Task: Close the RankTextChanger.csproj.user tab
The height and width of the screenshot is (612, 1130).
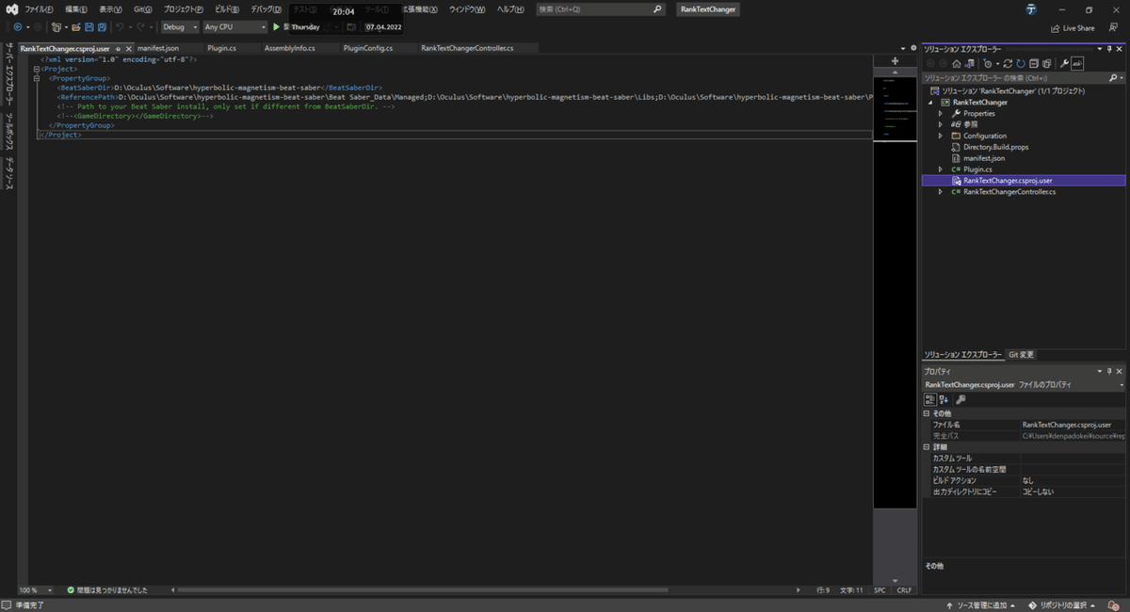Action: click(128, 48)
